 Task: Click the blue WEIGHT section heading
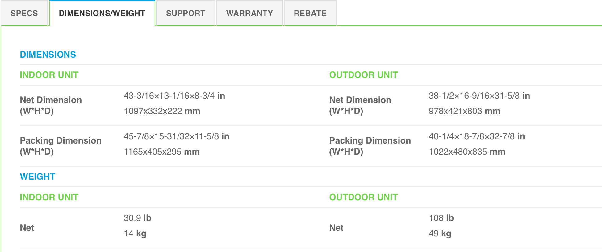coord(37,177)
